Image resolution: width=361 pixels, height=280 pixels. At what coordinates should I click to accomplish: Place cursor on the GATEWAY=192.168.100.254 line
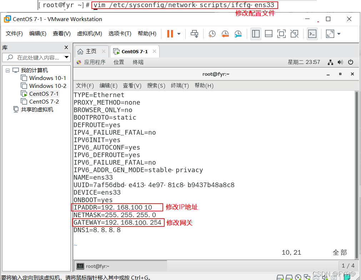117,222
